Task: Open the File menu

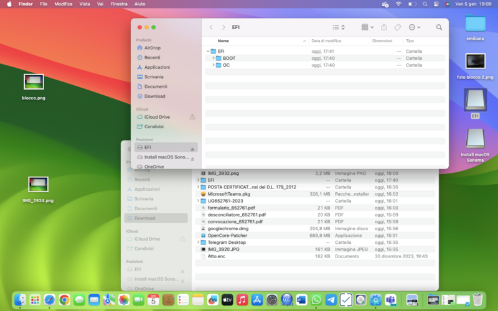Action: tap(44, 4)
